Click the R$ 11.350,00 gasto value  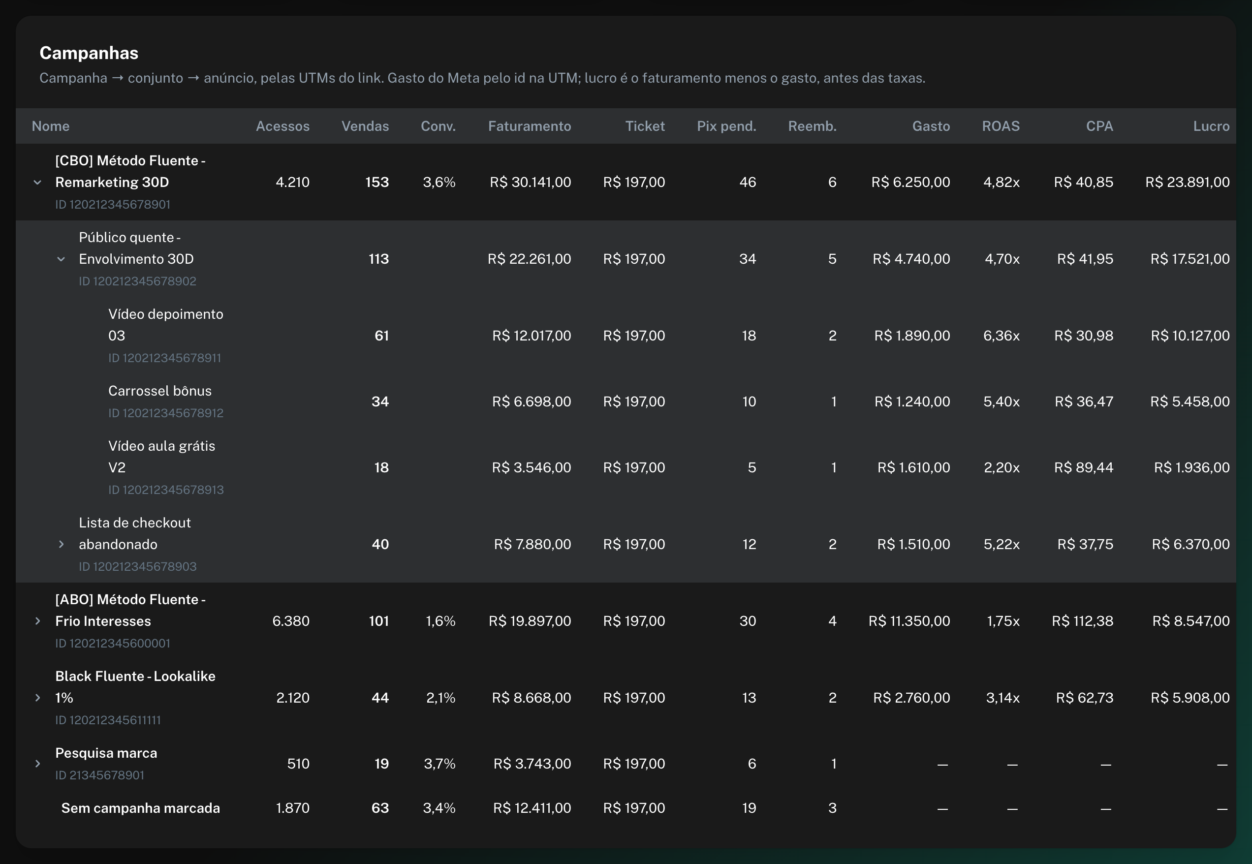[x=909, y=621]
